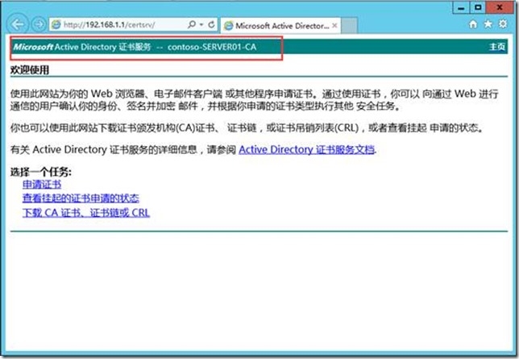Viewport: 519px width, 359px height.
Task: Click the 申请证书 link
Action: pos(42,184)
